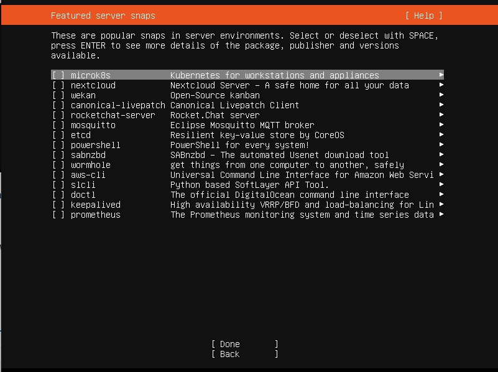Select the etcd package name
The image size is (498, 372).
click(x=81, y=135)
